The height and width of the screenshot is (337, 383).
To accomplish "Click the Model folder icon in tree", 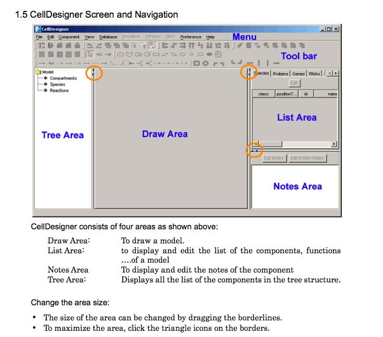I will point(39,72).
